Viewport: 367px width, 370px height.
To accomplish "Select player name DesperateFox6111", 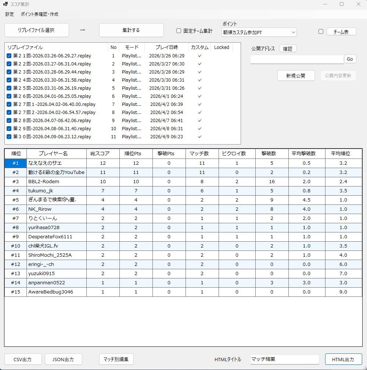I will pos(50,237).
